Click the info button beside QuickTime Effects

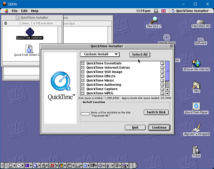point(162,76)
